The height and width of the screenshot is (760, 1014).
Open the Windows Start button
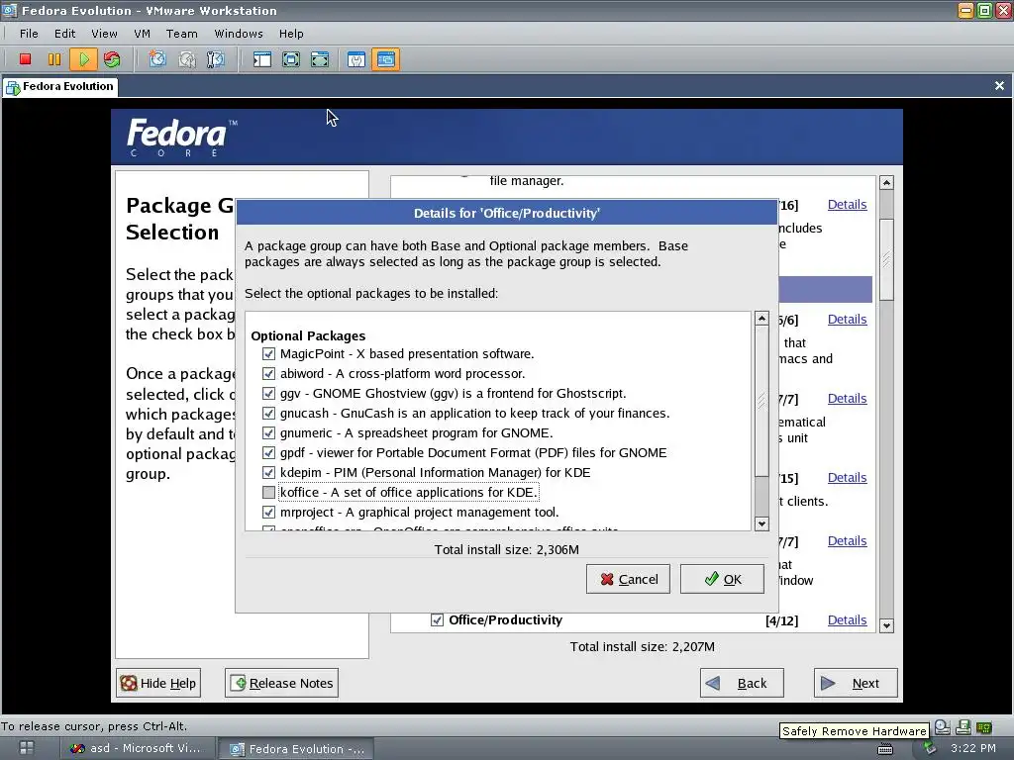pyautogui.click(x=27, y=748)
